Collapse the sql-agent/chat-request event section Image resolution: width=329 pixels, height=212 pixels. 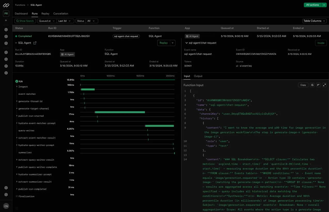click(187, 43)
